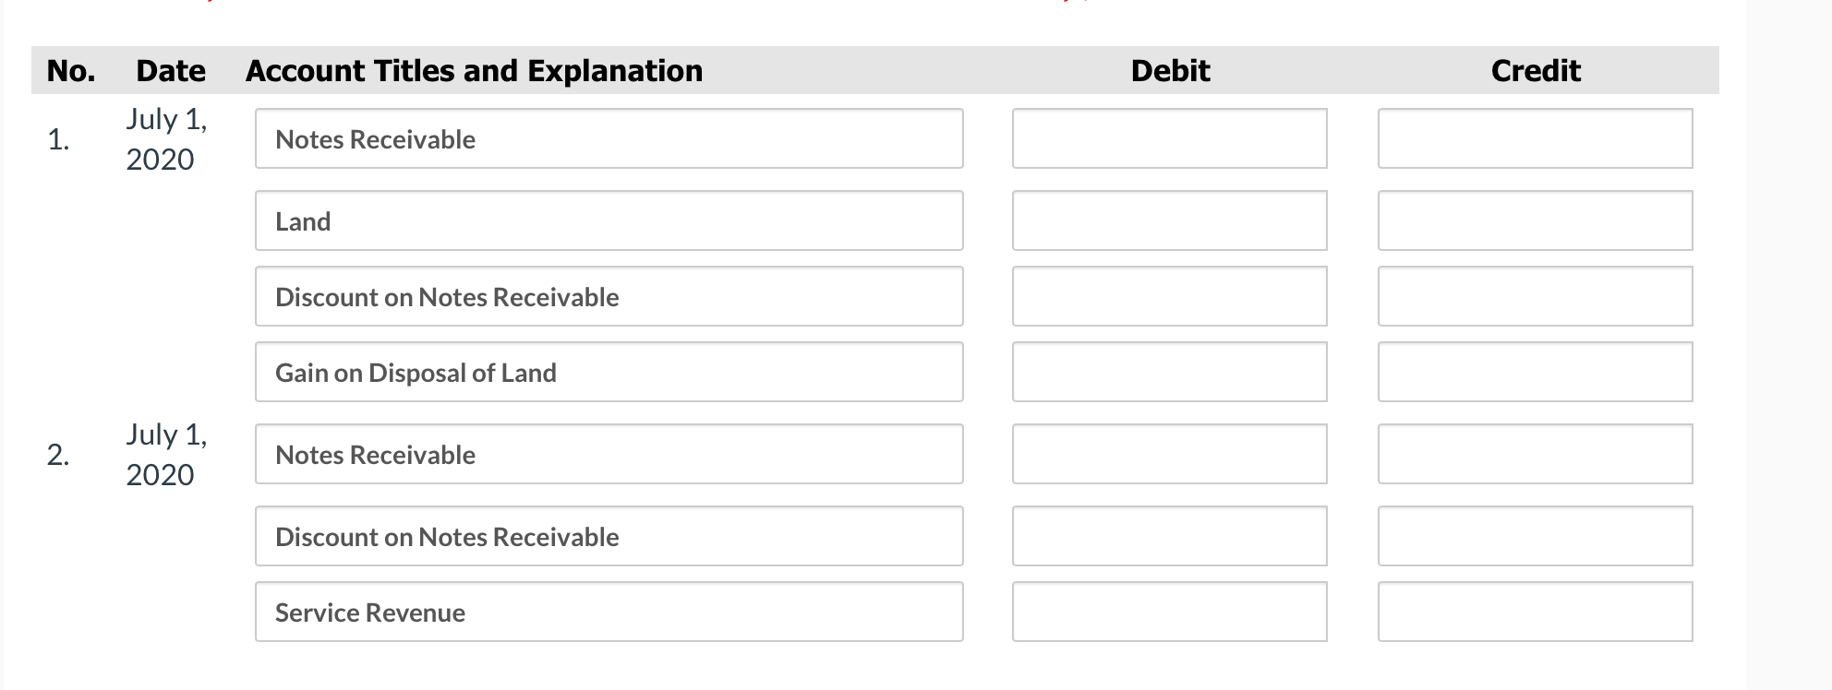Click the Service Revenue account field
Screen dimensions: 1832x690
click(x=609, y=611)
